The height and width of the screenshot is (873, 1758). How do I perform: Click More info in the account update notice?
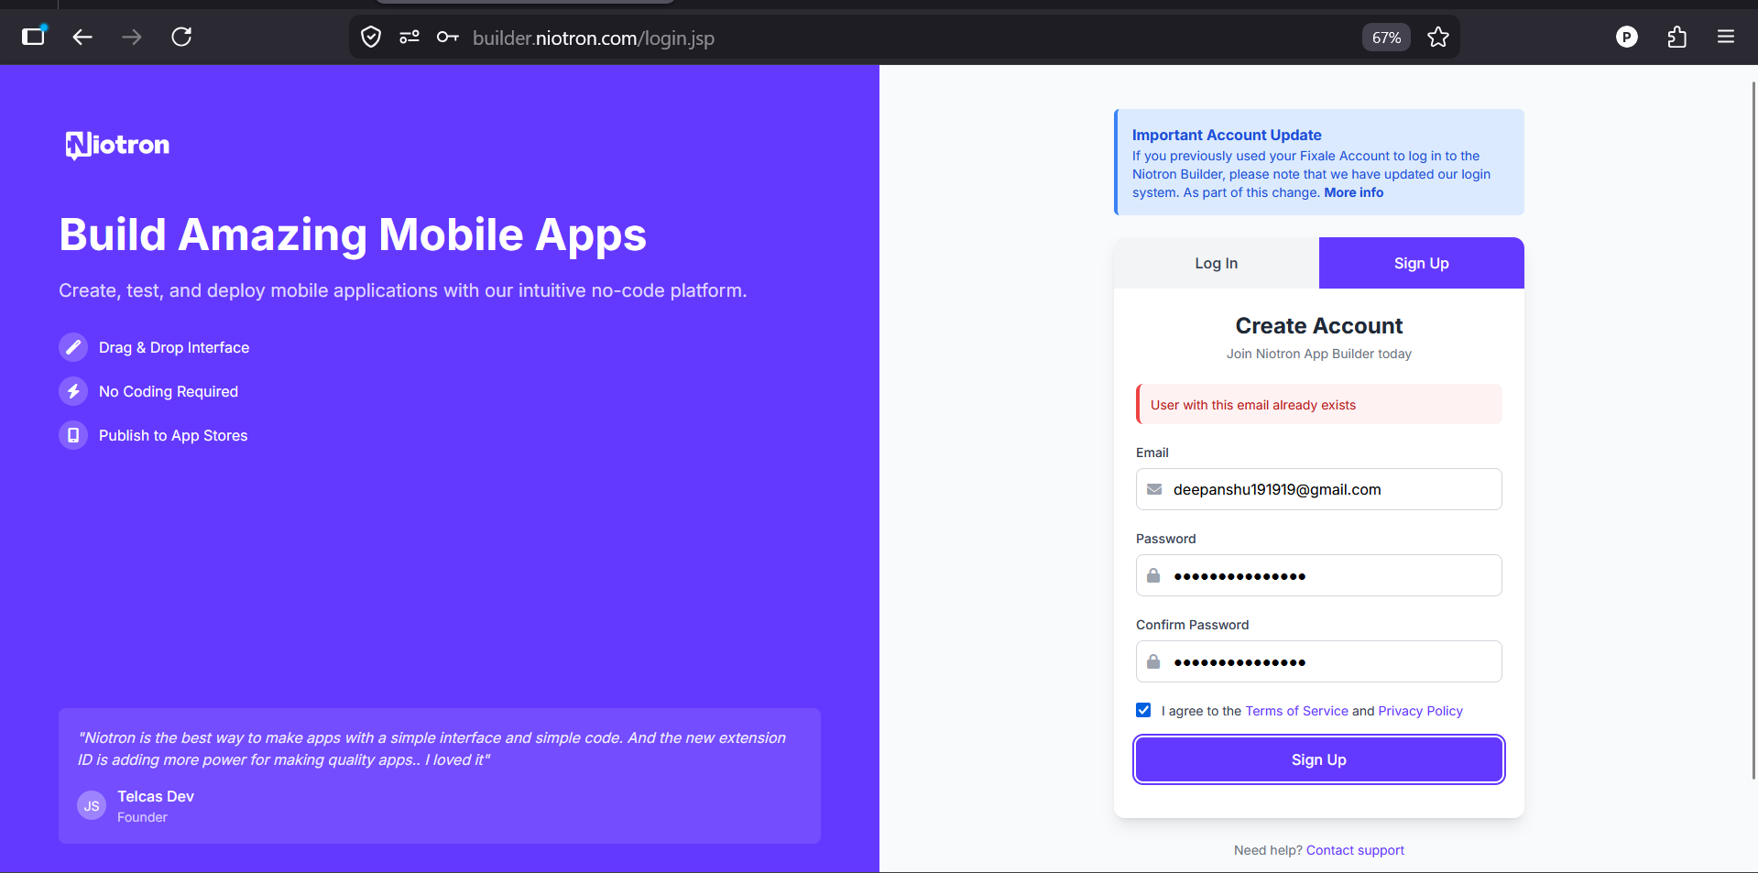(1353, 192)
